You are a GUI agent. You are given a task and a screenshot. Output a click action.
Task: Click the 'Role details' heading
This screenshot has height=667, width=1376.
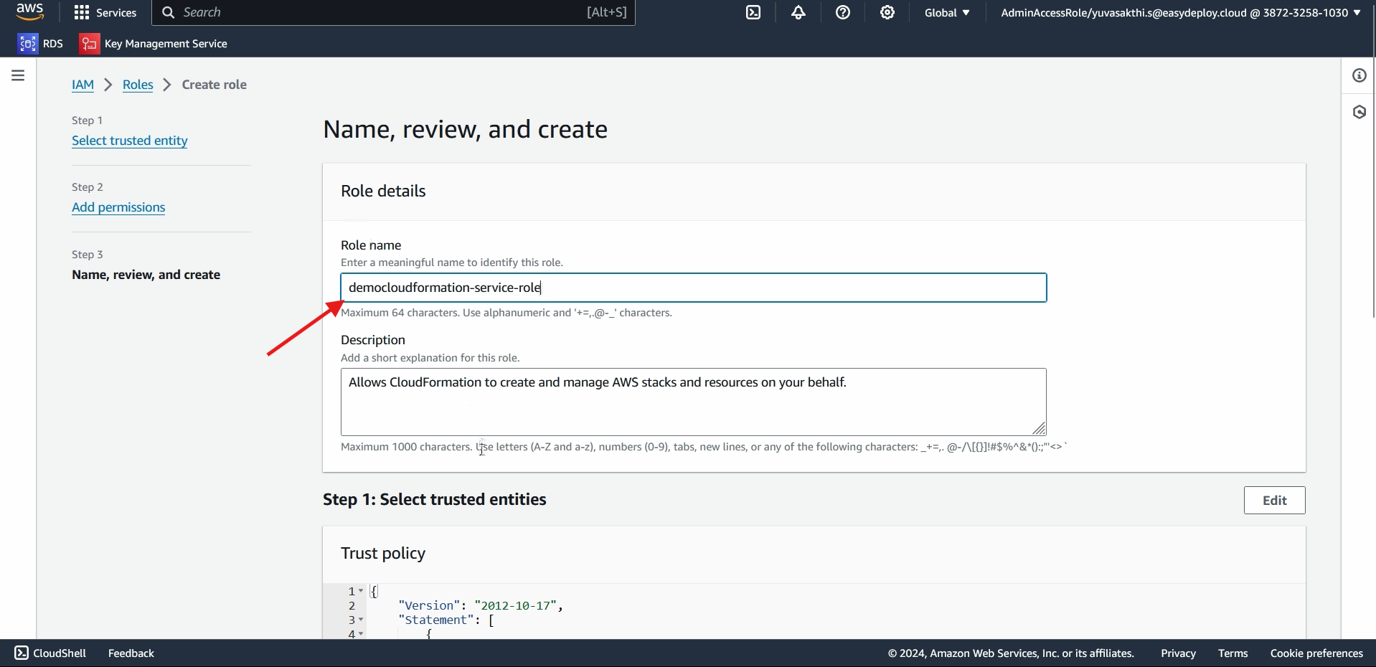tap(383, 191)
